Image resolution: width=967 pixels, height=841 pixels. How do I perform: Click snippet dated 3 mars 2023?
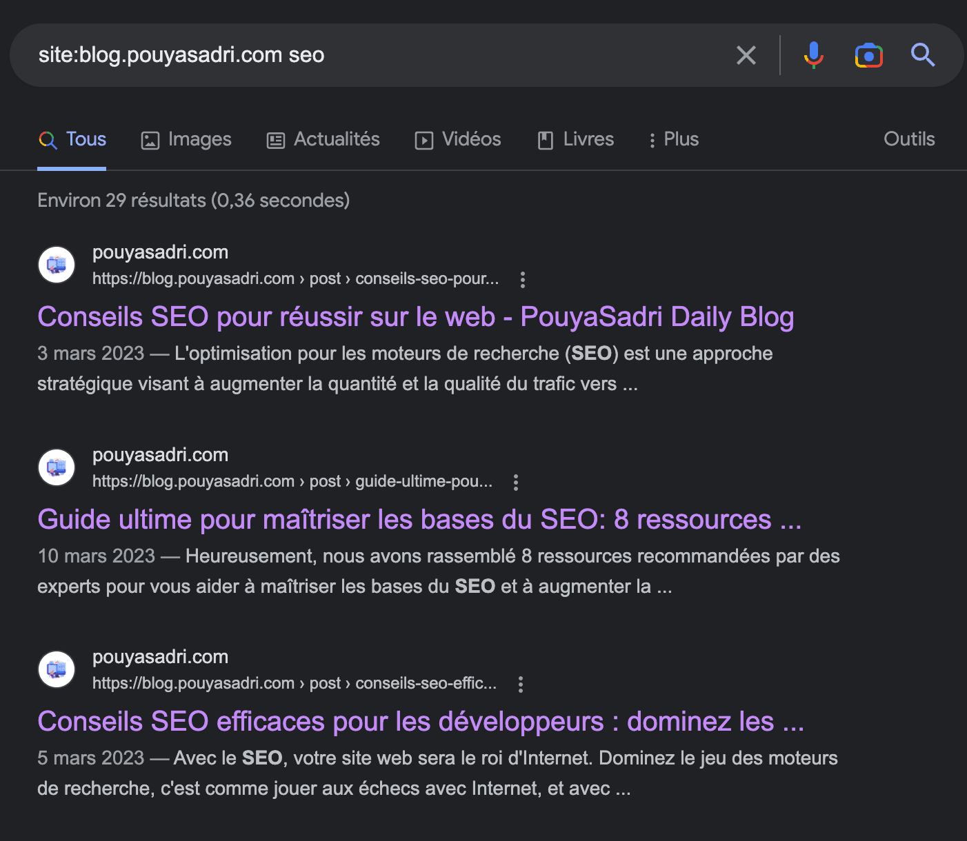click(405, 369)
